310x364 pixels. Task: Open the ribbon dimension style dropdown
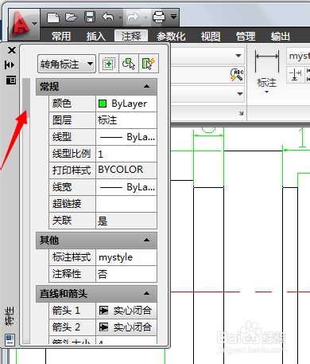[x=298, y=56]
